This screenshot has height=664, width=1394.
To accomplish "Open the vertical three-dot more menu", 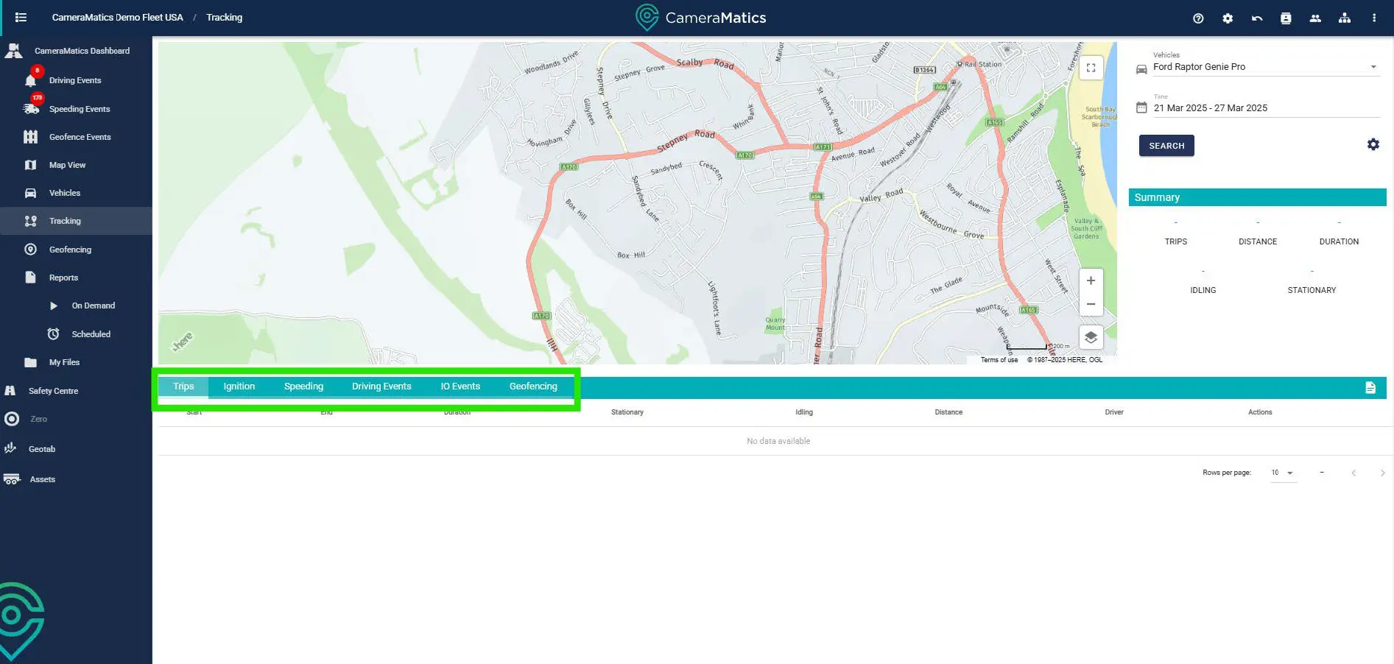I will [x=1374, y=18].
